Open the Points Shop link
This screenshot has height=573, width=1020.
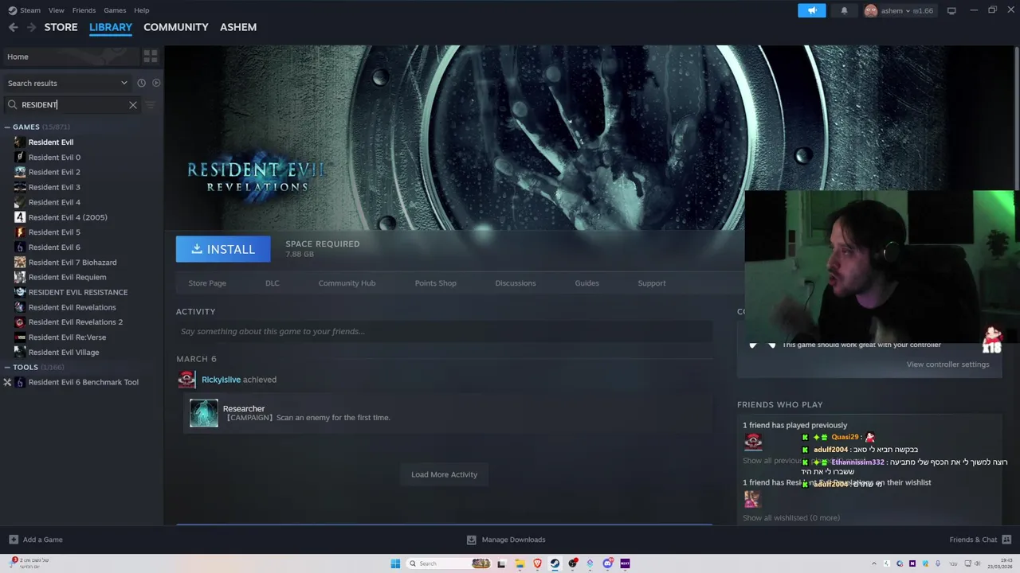[436, 283]
